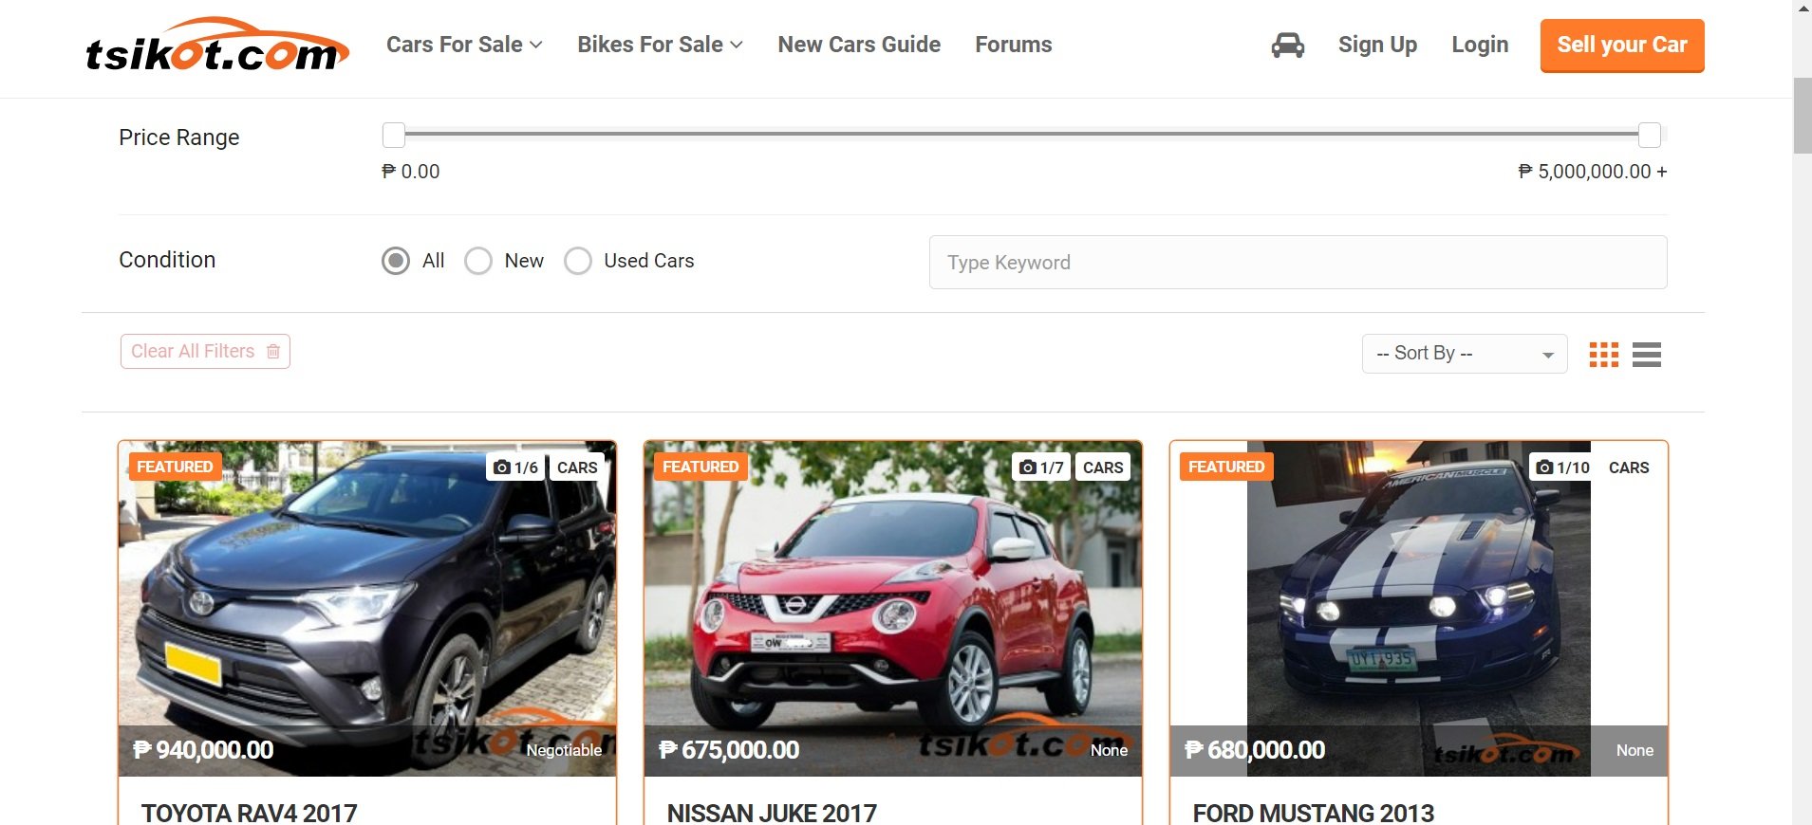Viewport: 1812px width, 825px height.
Task: Open the Ford Mustang 2013 photo
Action: (1419, 609)
